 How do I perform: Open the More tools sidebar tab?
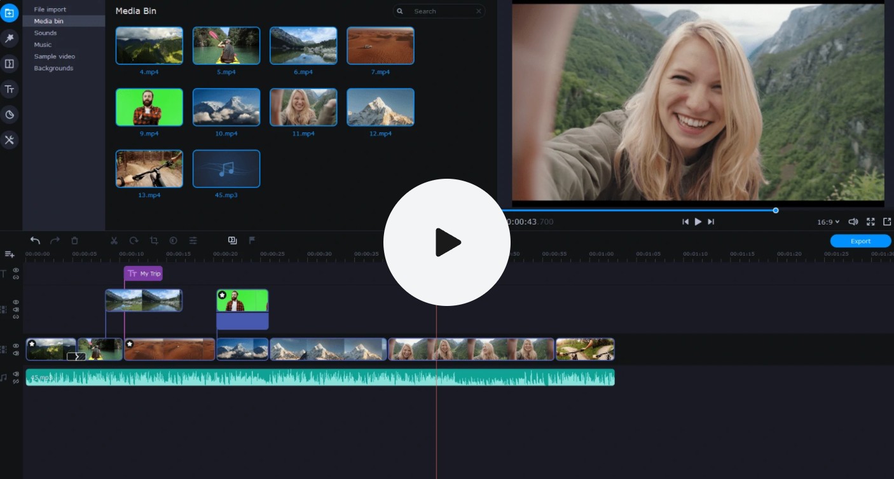click(10, 140)
